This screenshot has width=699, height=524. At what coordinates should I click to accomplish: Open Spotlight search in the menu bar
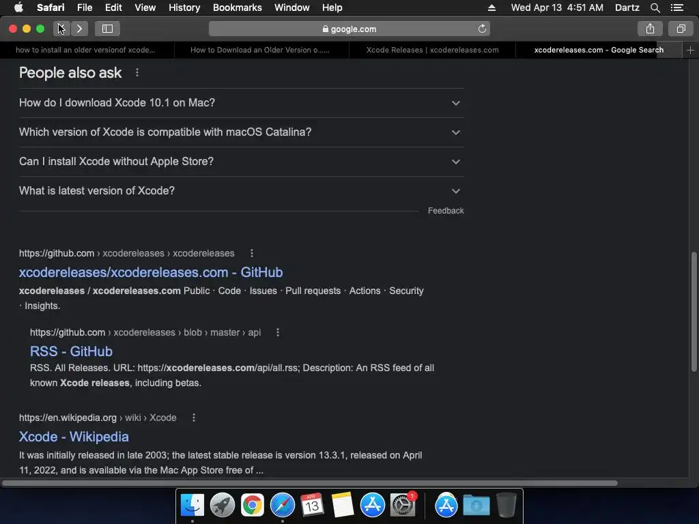pos(655,8)
